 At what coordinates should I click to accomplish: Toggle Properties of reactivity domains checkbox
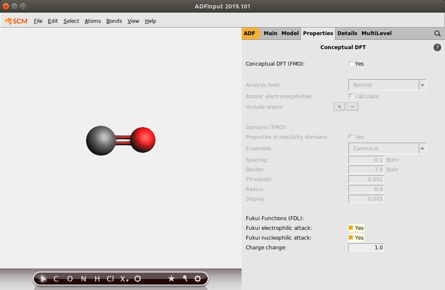click(351, 137)
